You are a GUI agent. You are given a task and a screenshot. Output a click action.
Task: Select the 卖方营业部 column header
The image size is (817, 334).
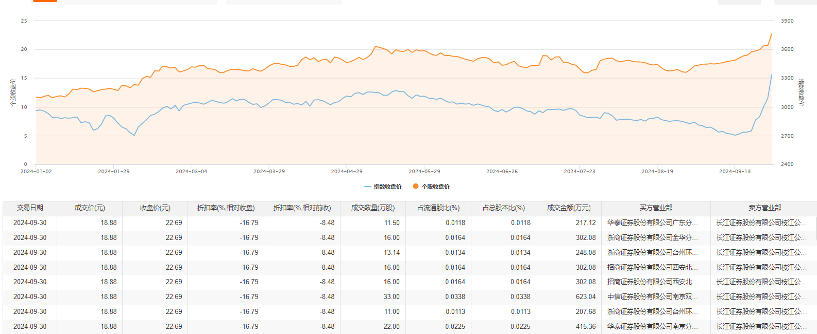point(764,208)
